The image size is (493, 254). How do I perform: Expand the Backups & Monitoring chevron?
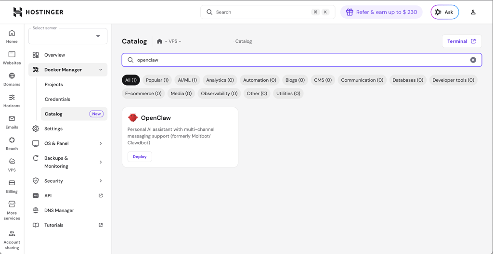pyautogui.click(x=101, y=162)
